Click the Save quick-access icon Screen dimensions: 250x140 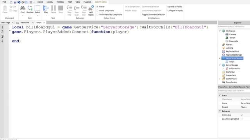point(15,2)
